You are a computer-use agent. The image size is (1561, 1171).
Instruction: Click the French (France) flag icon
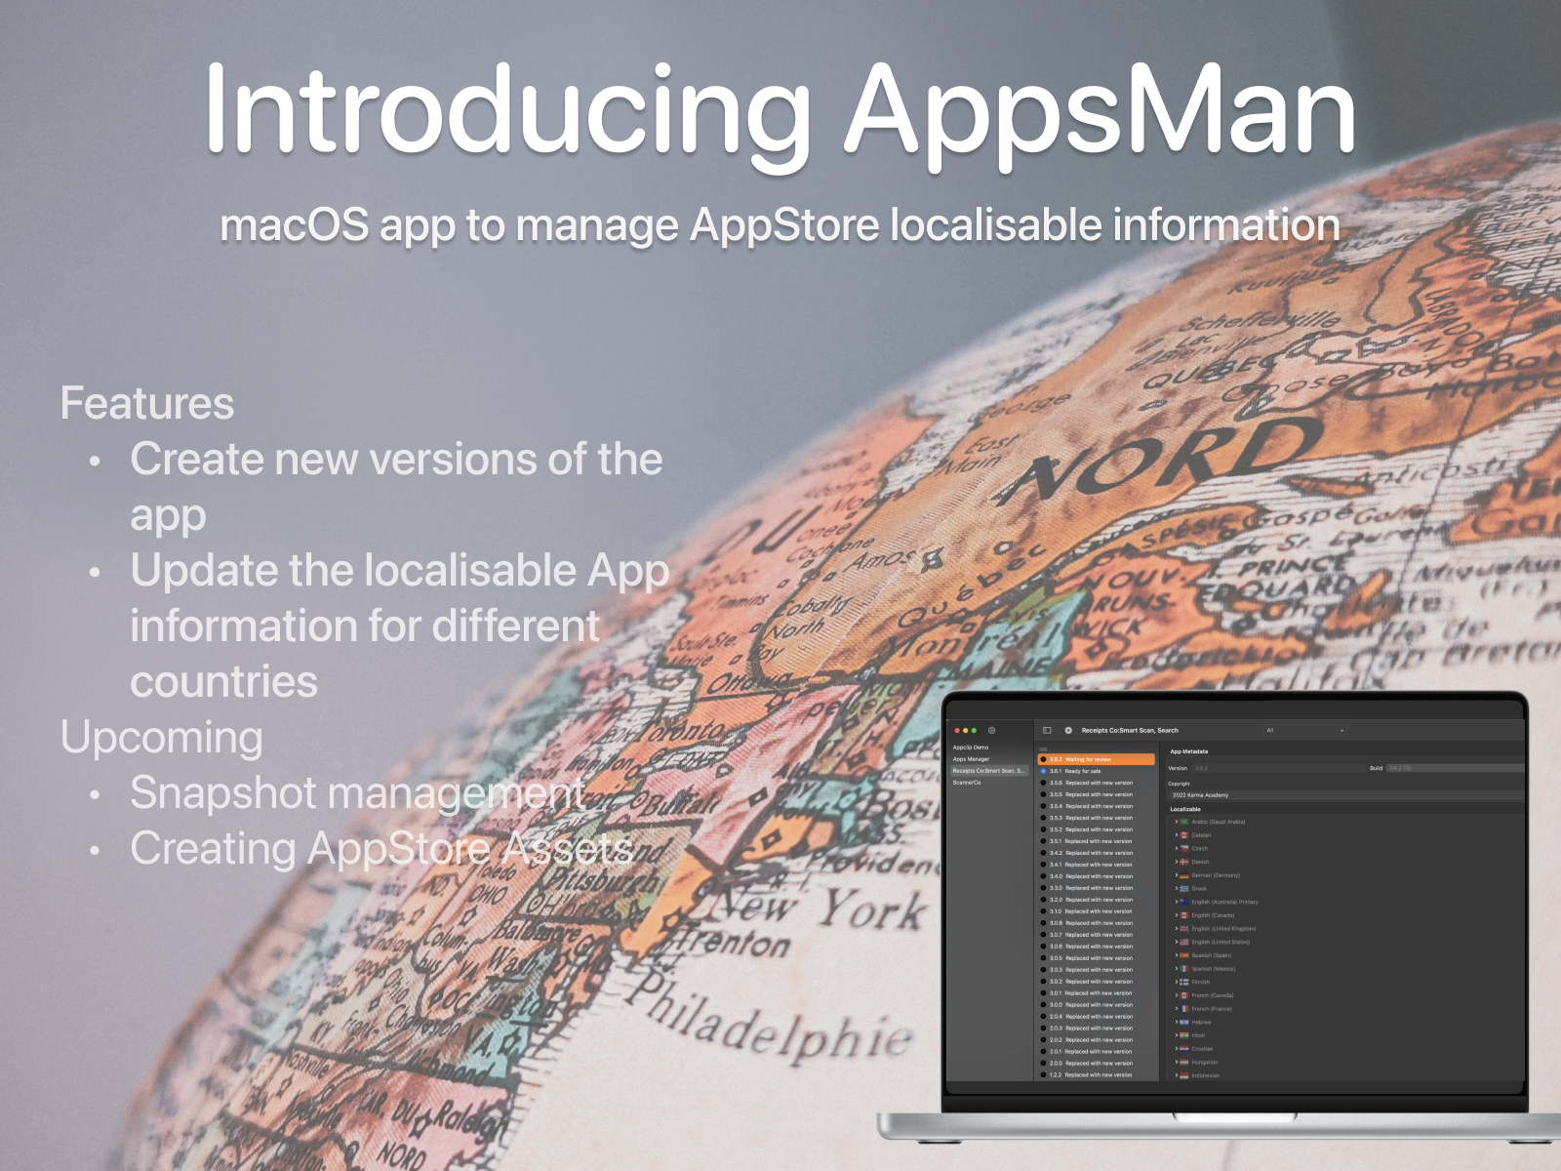1184,1009
